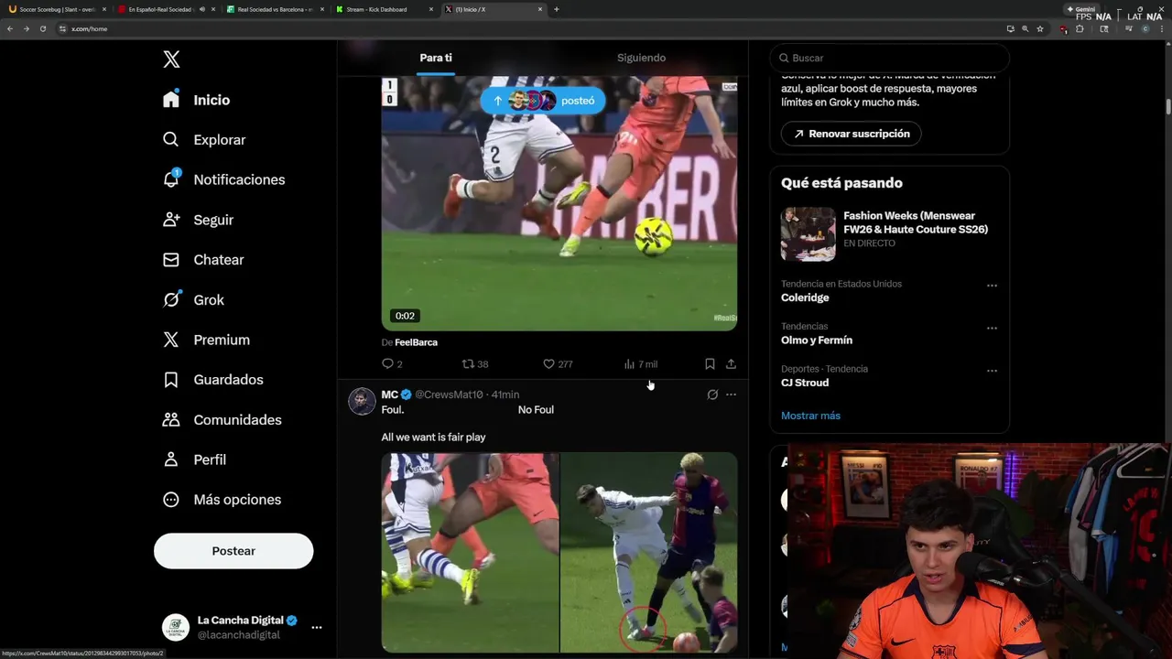1172x659 pixels.
Task: Click the new posts 'posteó' pill
Action: (543, 101)
